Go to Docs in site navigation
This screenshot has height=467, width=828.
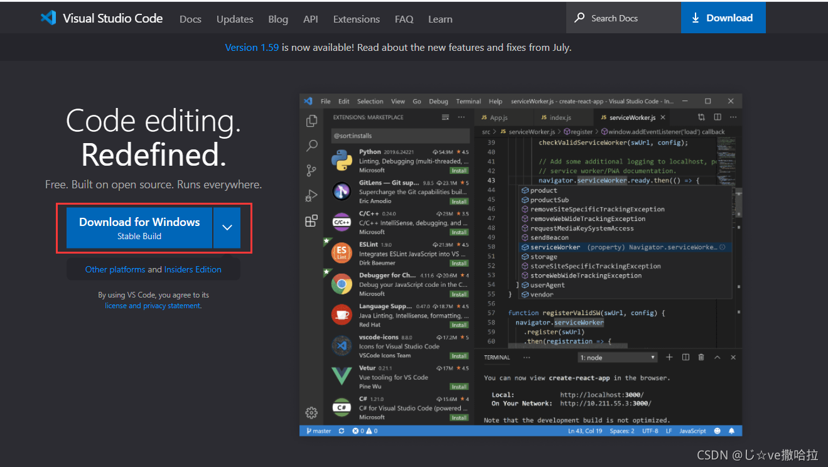(190, 19)
